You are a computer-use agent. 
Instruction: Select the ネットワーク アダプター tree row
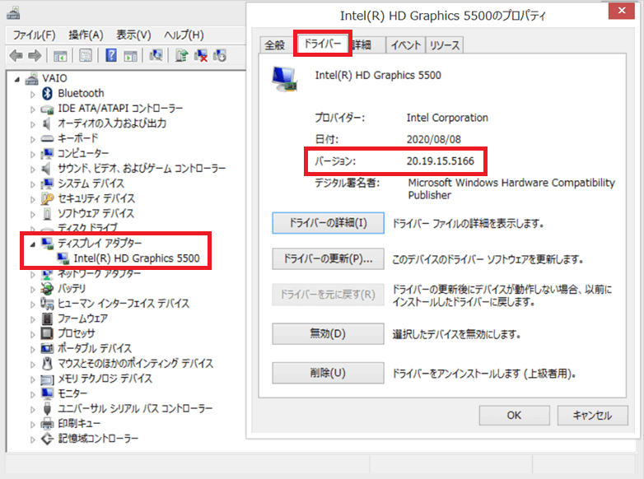coord(99,273)
